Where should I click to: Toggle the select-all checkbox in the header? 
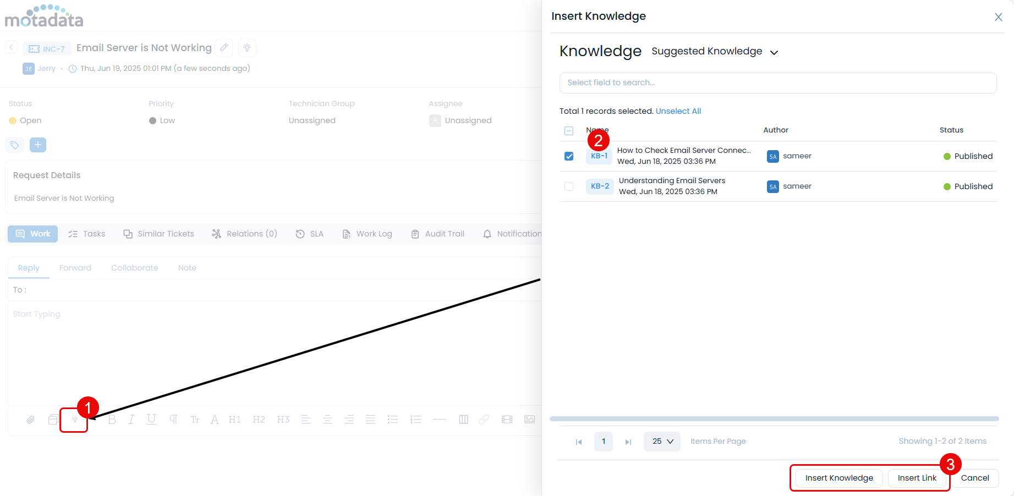(568, 130)
